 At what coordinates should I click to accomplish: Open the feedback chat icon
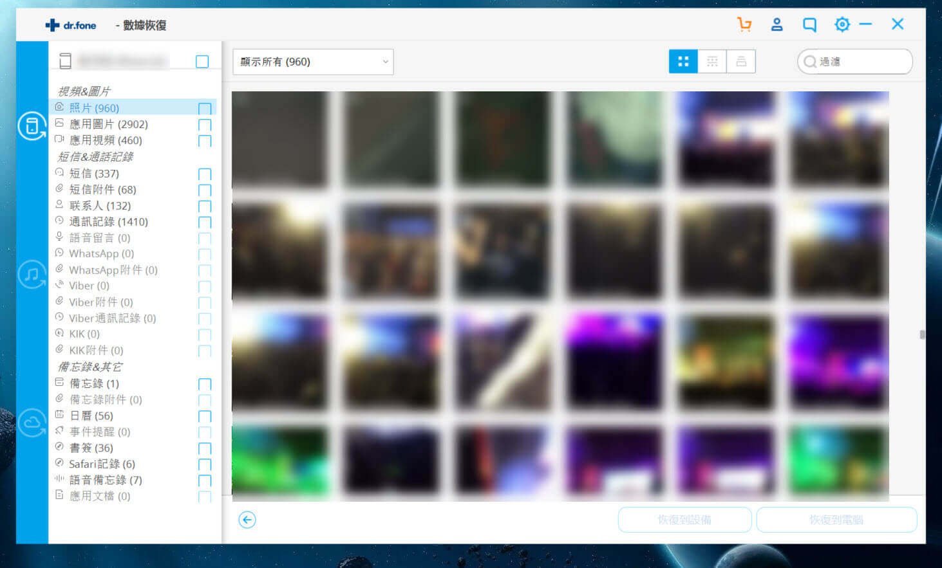click(809, 24)
